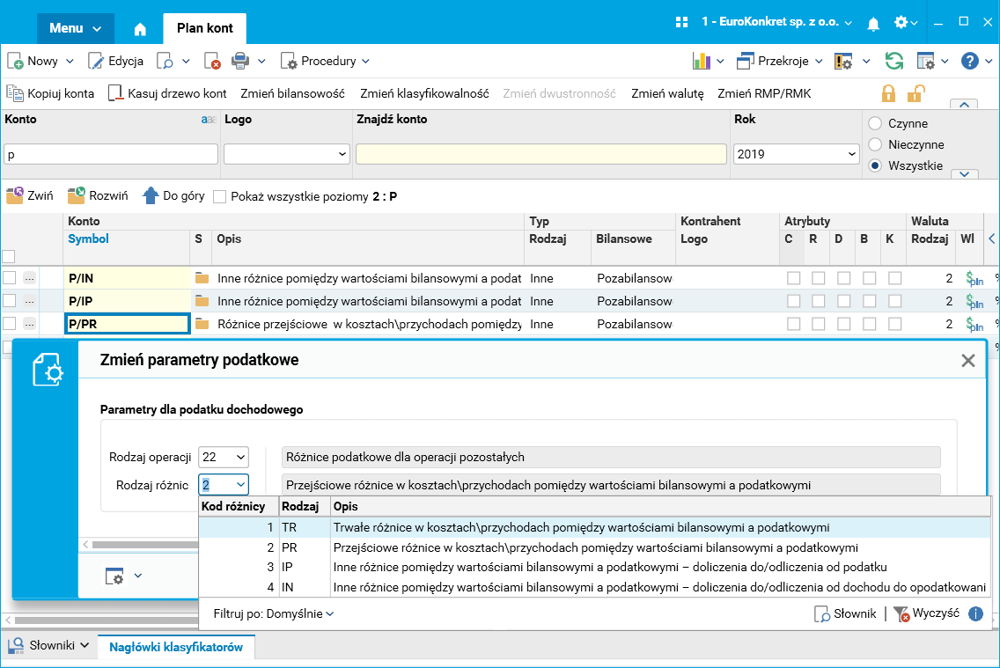Viewport: 1000px width, 668px height.
Task: Open the Menu button
Action: [76, 28]
